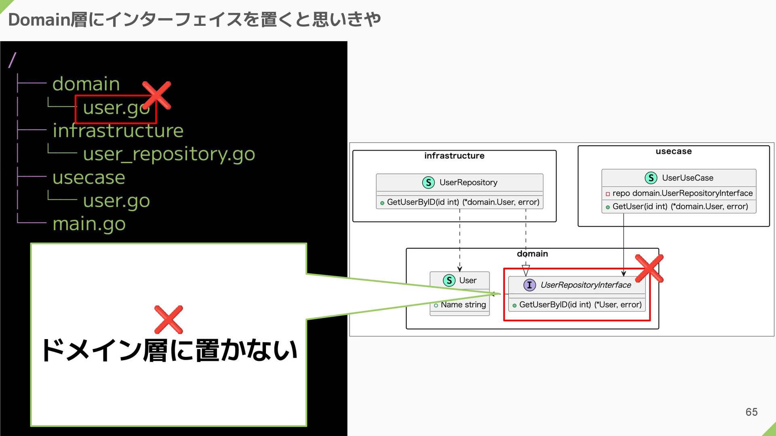Click the usecase folder in tree
This screenshot has height=436, width=776.
click(89, 178)
